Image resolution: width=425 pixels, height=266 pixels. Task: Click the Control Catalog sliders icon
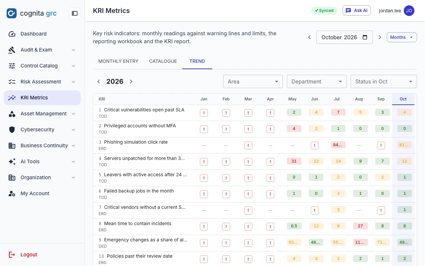pos(12,66)
